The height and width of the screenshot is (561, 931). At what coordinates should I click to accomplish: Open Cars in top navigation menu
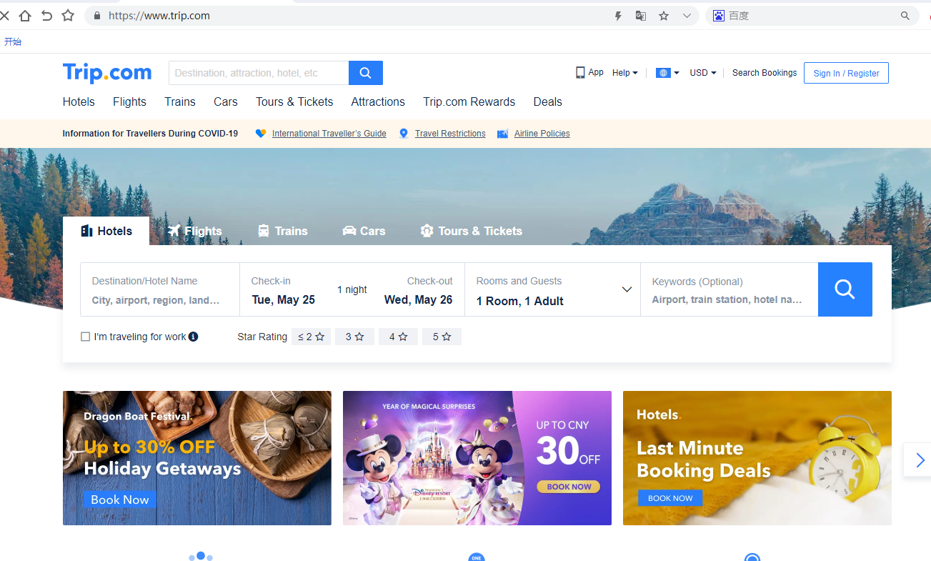point(226,101)
